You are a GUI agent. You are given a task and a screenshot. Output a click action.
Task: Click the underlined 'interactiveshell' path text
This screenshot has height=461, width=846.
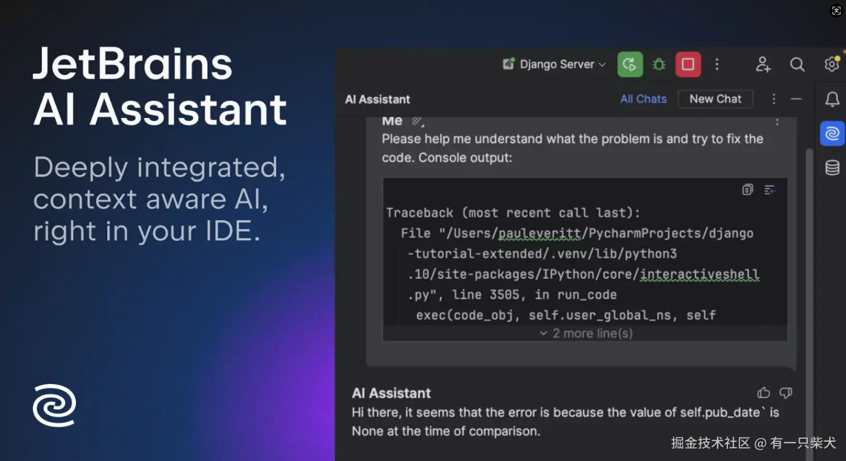(x=700, y=274)
